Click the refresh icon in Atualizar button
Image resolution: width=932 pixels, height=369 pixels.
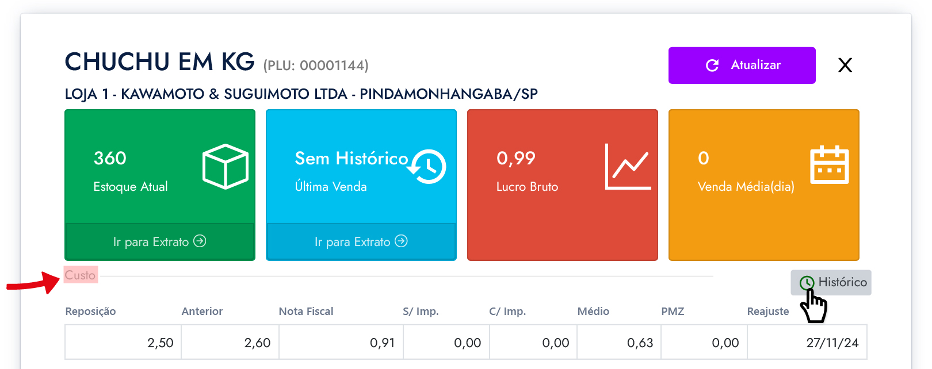click(x=712, y=66)
